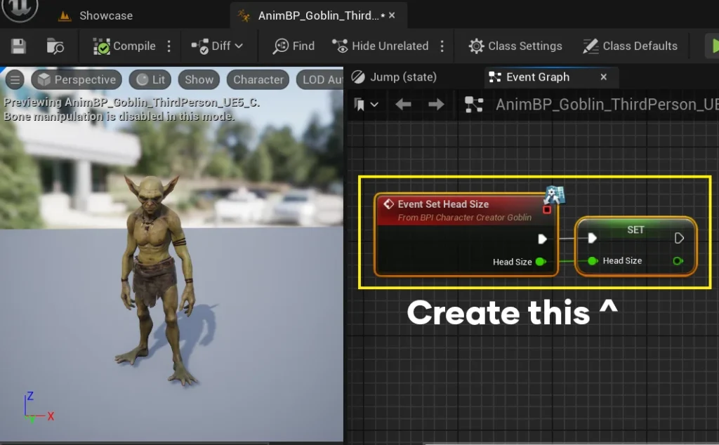Screen dimensions: 719x445
Task: Open the Lit view mode menu
Action: (x=151, y=80)
